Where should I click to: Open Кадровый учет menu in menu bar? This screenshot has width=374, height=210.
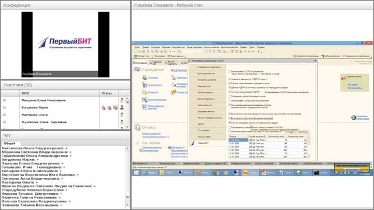click(178, 47)
